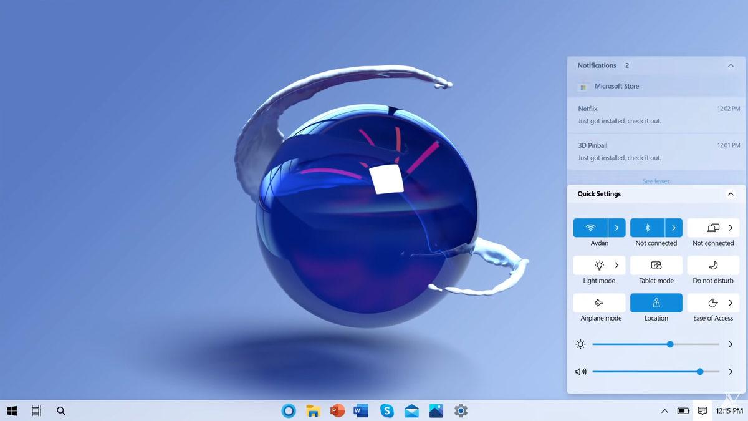Open Settings from the taskbar
This screenshot has height=421, width=748.
pyautogui.click(x=460, y=411)
